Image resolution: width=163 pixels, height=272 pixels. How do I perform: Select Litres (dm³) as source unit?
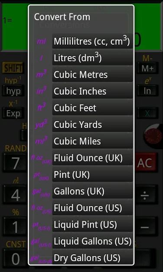coord(92,58)
